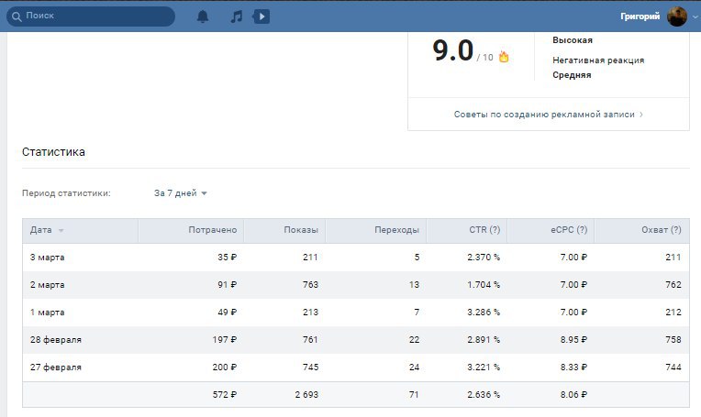Click the 8.95 ₽ eCPC value
This screenshot has height=417, width=701.
[x=573, y=340]
